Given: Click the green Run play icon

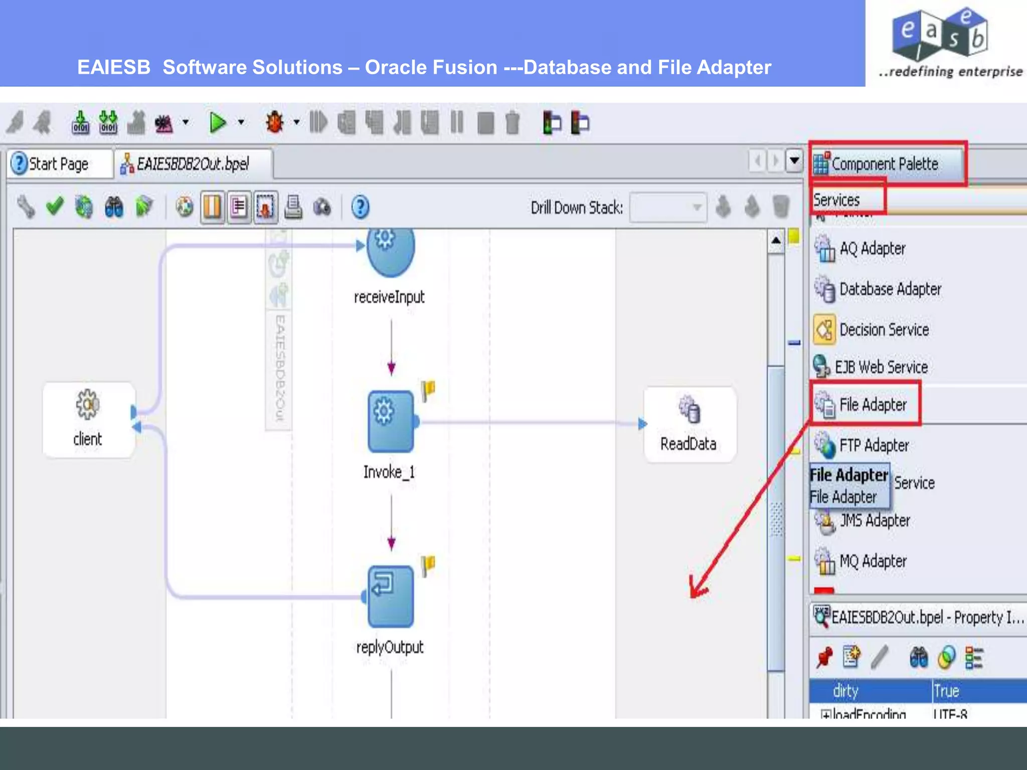Looking at the screenshot, I should (x=218, y=123).
